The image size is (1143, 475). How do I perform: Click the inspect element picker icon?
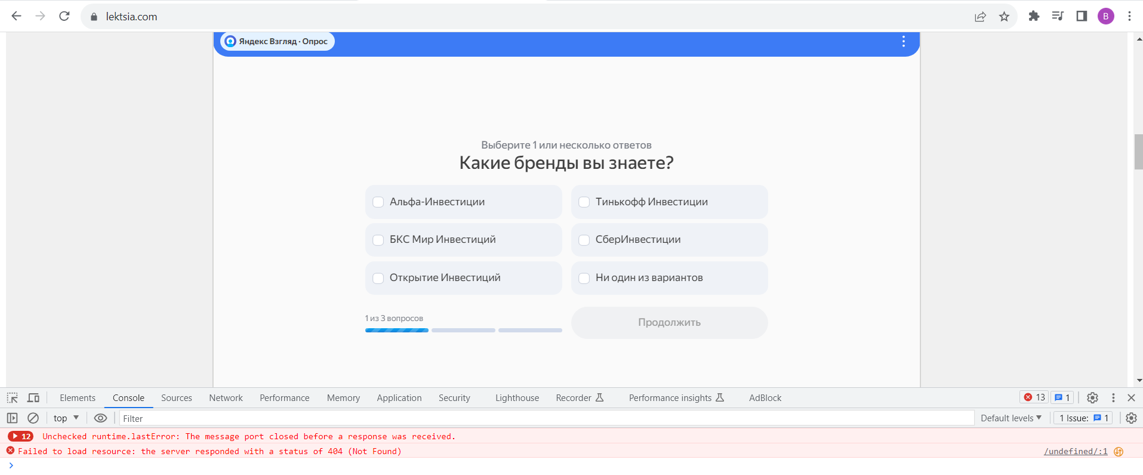[x=12, y=398]
